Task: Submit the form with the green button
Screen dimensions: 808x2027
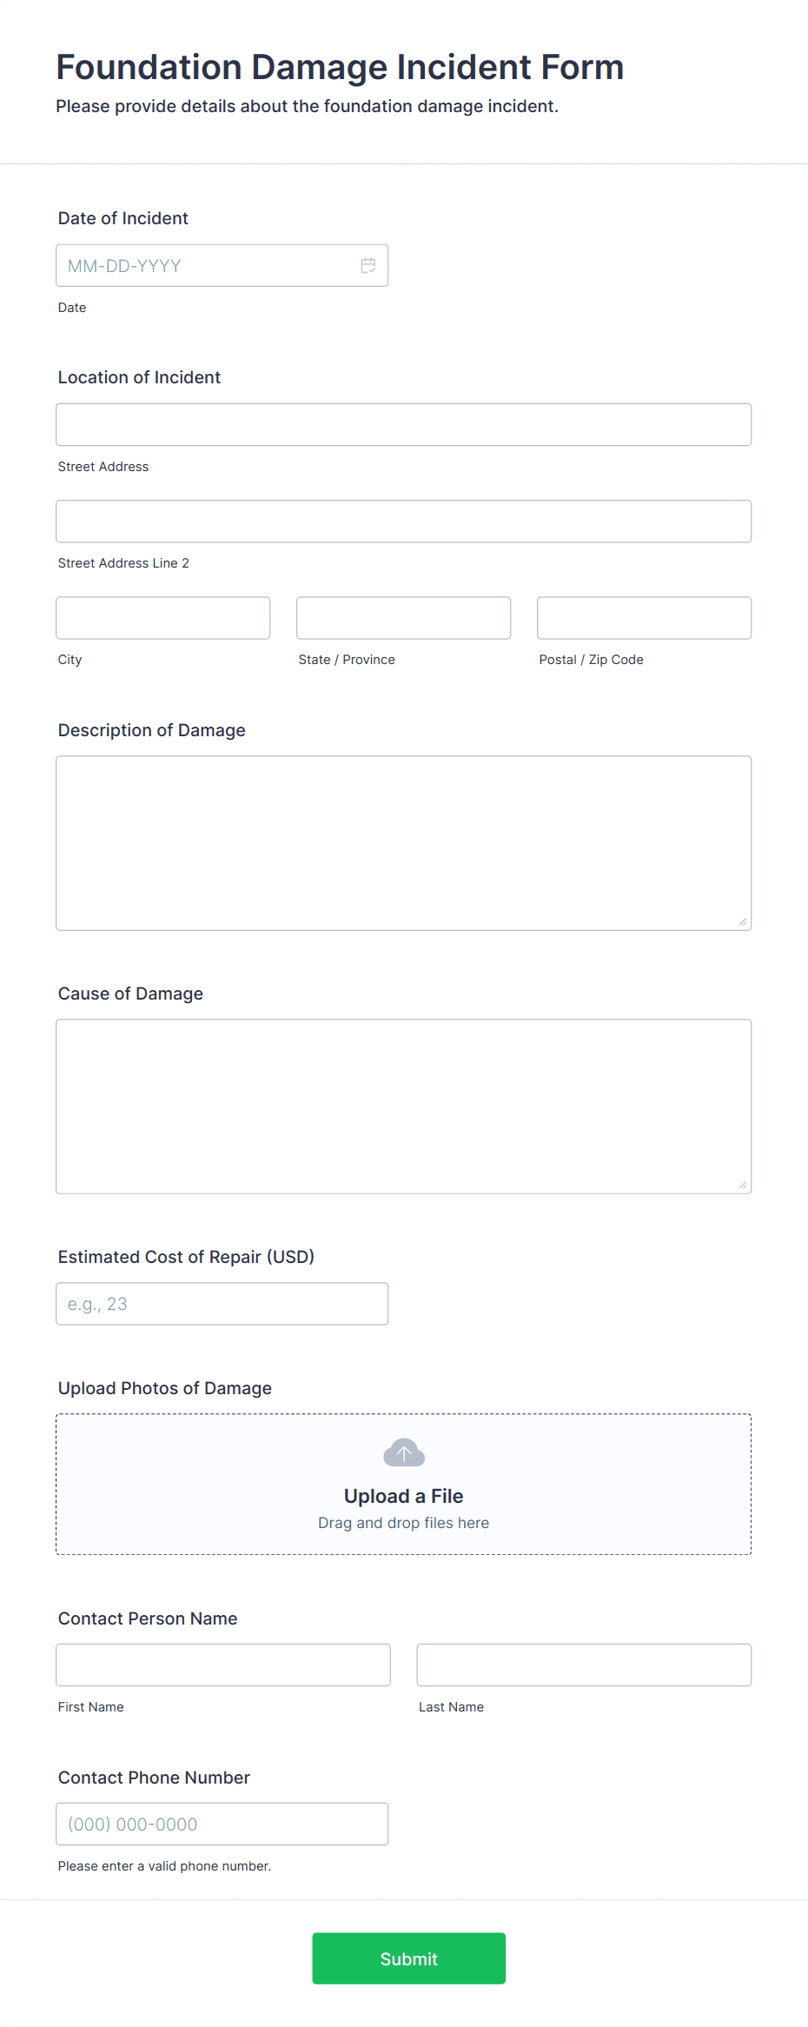Action: 409,1959
